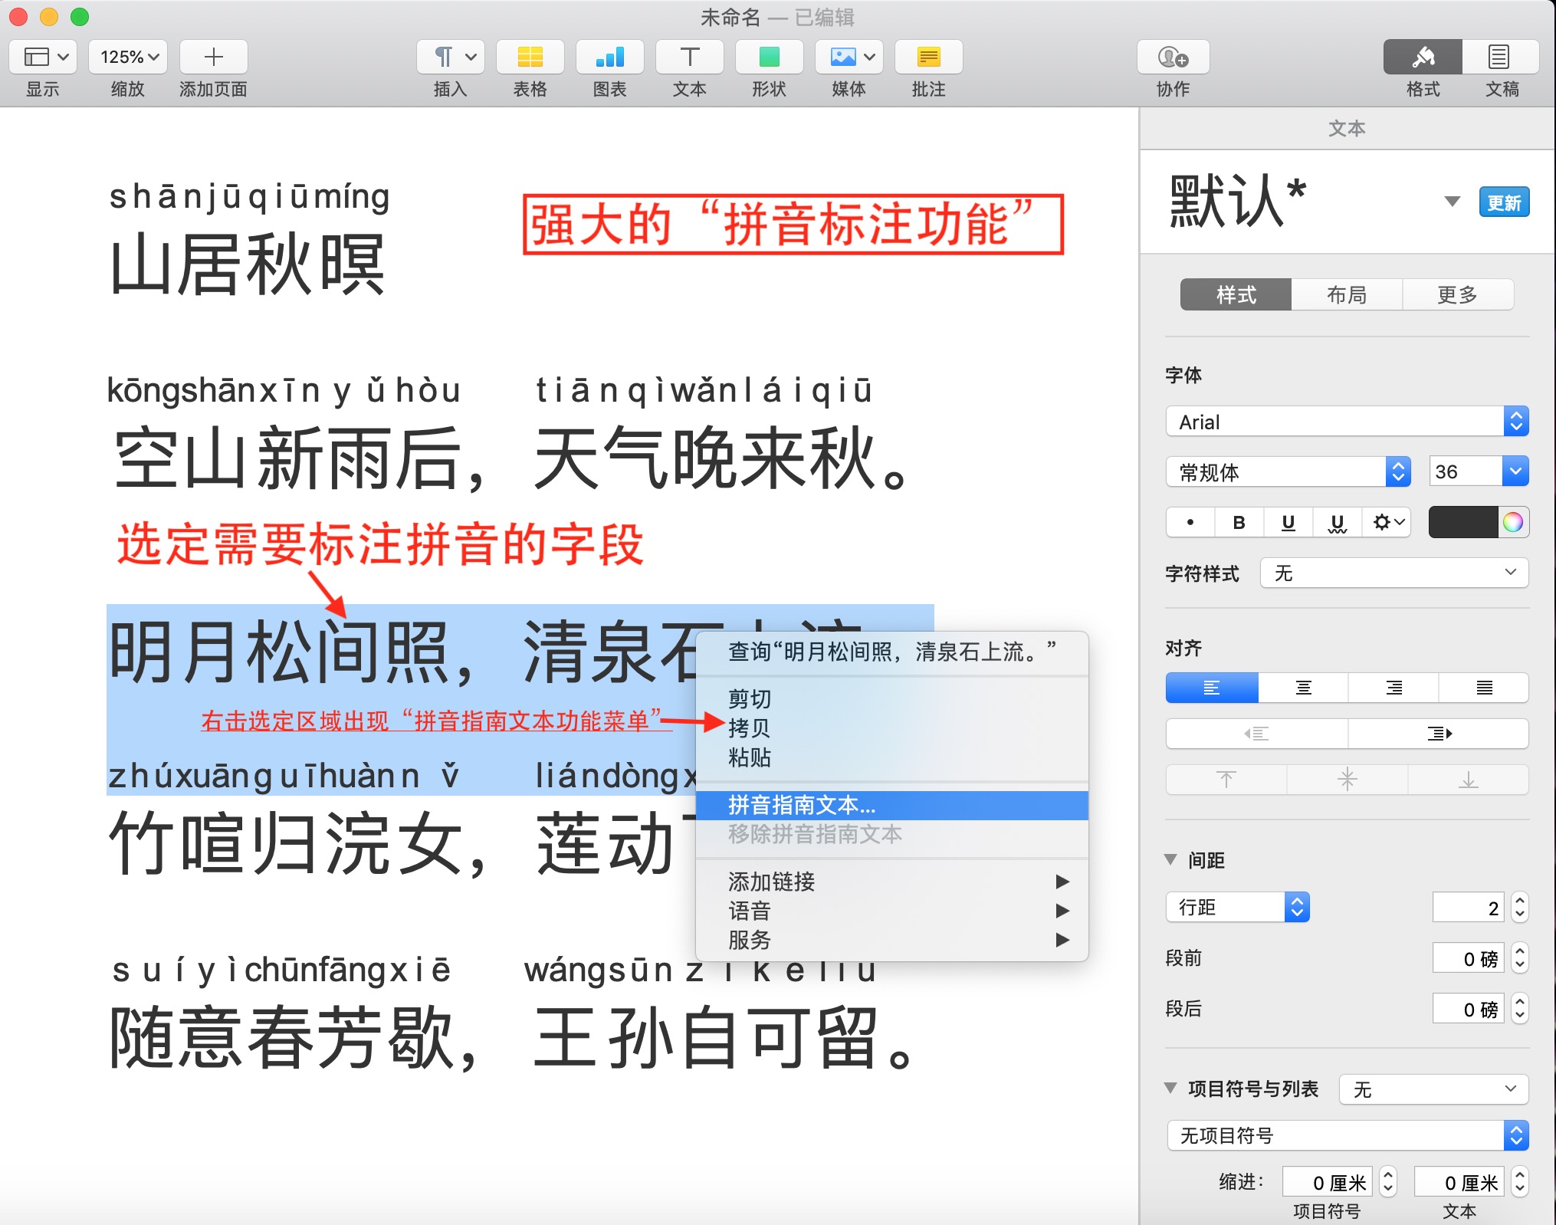Toggle underline text style

tap(1288, 523)
